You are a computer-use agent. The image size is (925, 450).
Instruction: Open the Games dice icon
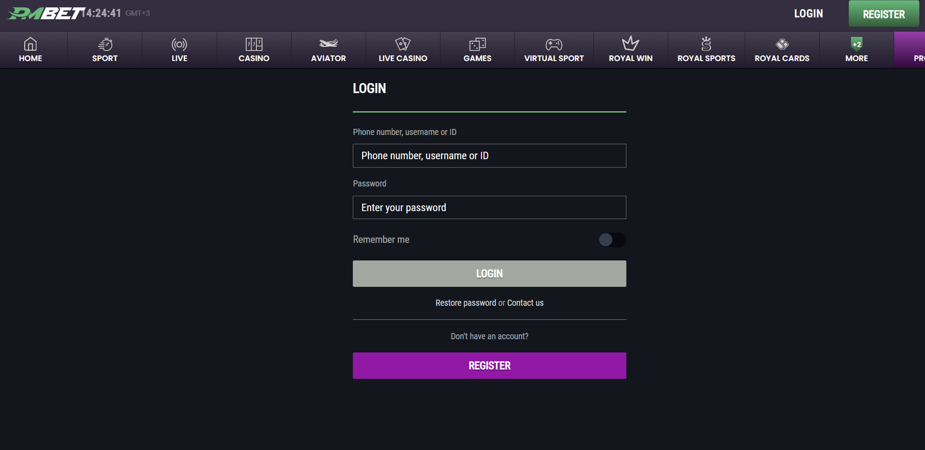pos(478,44)
